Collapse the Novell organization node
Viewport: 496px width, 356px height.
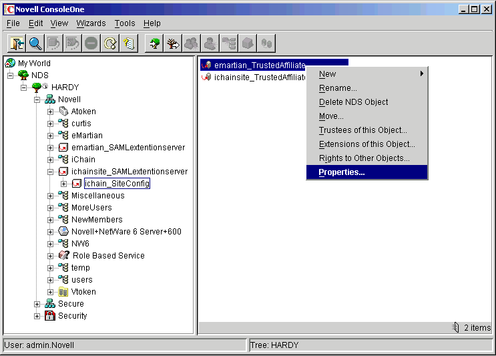(37, 100)
